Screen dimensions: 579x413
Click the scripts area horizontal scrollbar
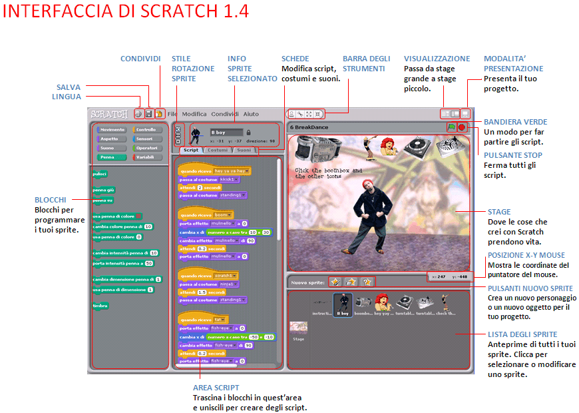tap(206, 366)
